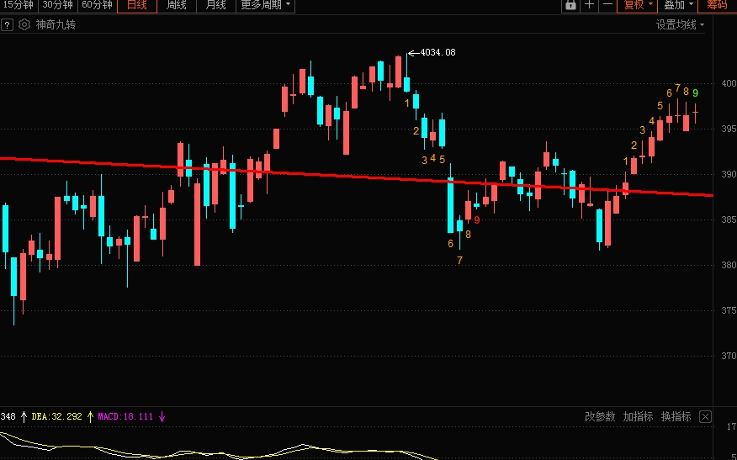Click the red 9 marker near the low

coord(476,219)
